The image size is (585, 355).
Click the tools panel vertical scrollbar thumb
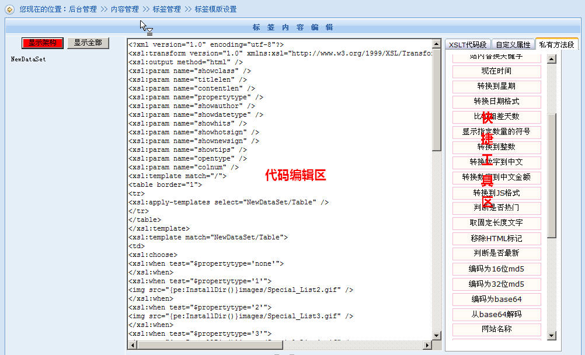tap(552, 175)
